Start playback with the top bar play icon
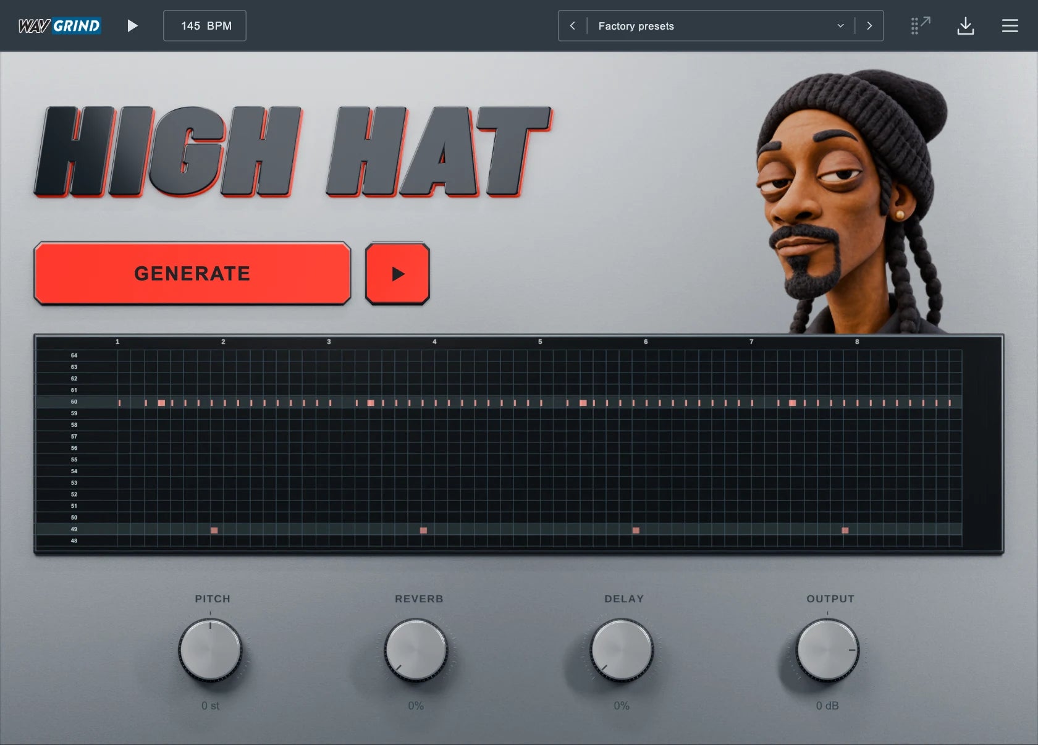Image resolution: width=1038 pixels, height=745 pixels. point(132,26)
